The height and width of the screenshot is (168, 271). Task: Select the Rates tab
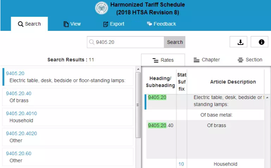(163, 60)
